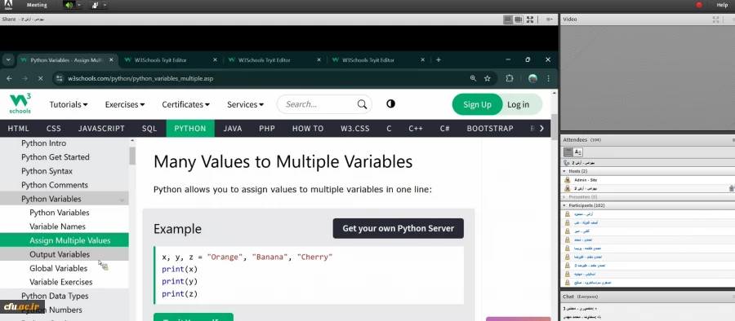The width and height of the screenshot is (735, 321).
Task: Click Get your own Python Server button
Action: pyautogui.click(x=399, y=228)
